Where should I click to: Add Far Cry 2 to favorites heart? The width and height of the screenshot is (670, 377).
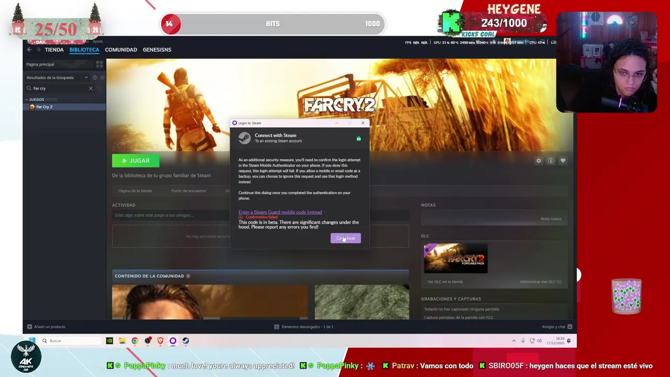pos(563,161)
